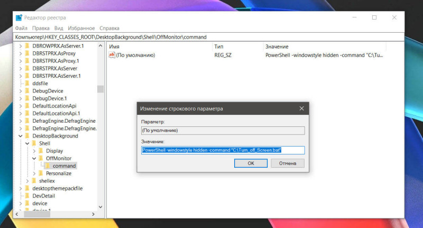Click the registry path address bar
This screenshot has height=228, width=423.
pos(208,37)
